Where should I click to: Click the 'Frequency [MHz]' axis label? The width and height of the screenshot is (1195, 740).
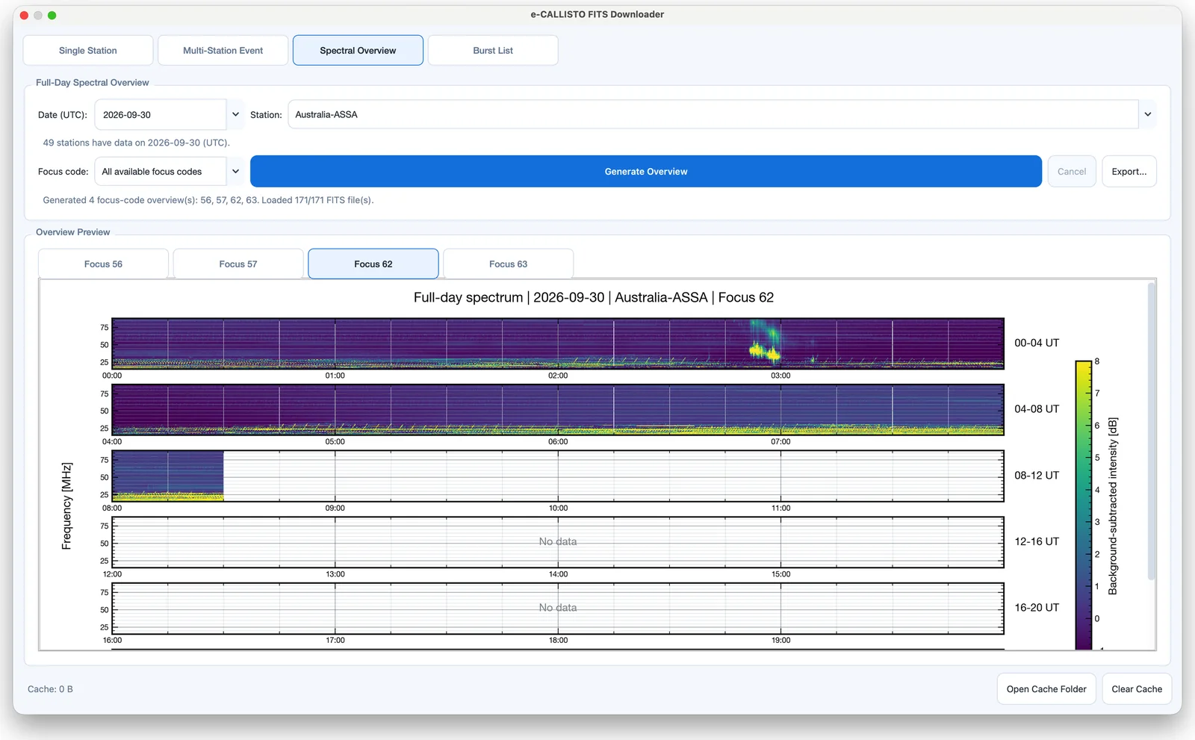pos(66,506)
